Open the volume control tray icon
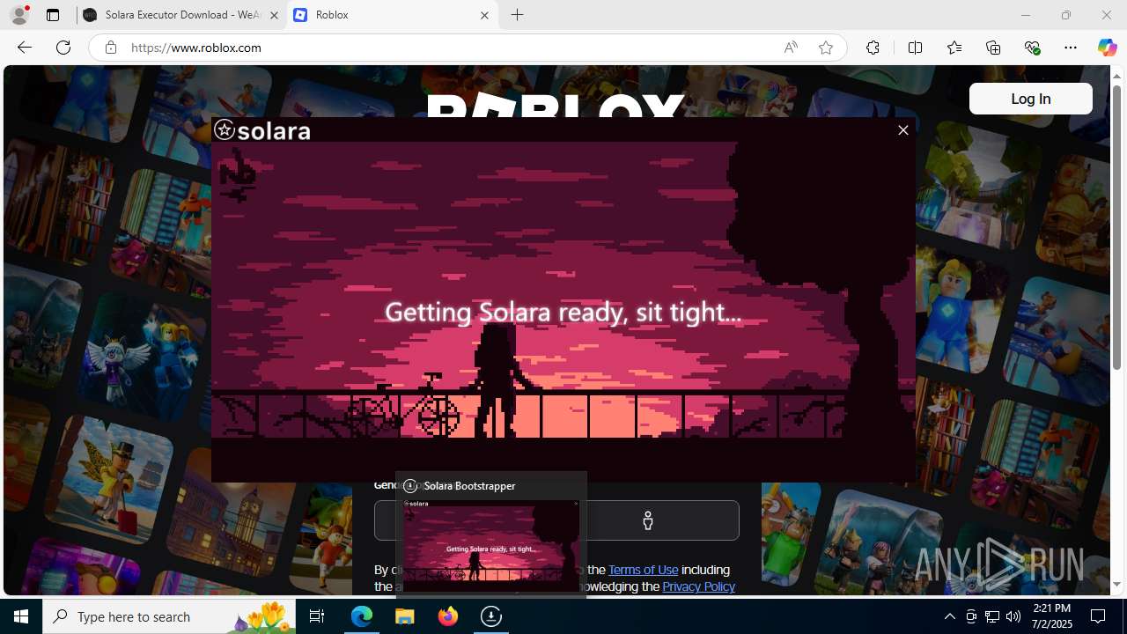 click(x=1013, y=616)
